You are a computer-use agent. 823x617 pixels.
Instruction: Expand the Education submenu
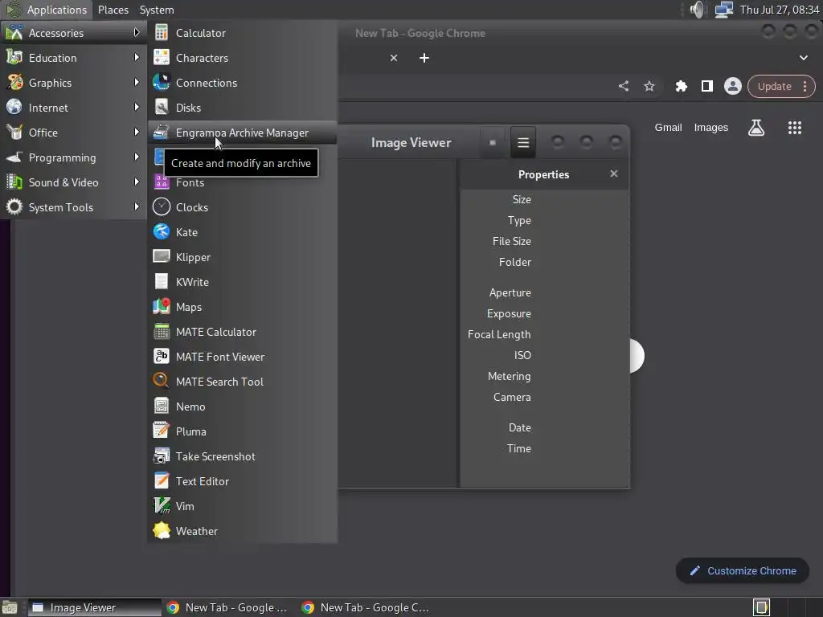73,58
